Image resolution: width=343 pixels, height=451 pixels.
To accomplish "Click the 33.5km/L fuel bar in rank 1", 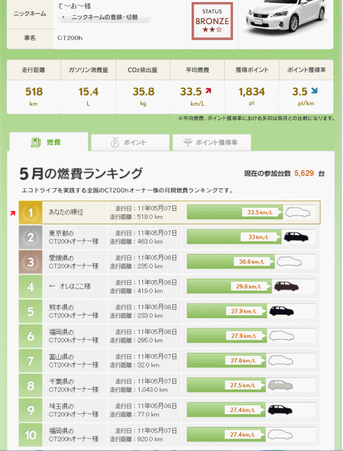I will [235, 212].
